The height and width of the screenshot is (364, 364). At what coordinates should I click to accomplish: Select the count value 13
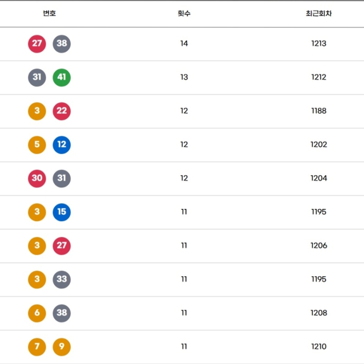coord(184,77)
